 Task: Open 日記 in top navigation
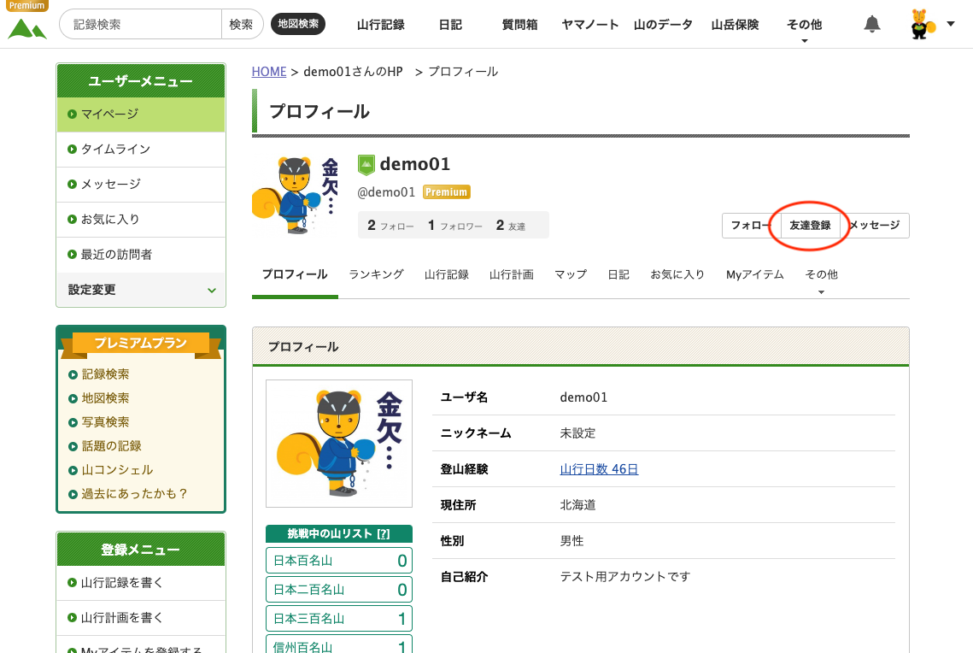[450, 25]
